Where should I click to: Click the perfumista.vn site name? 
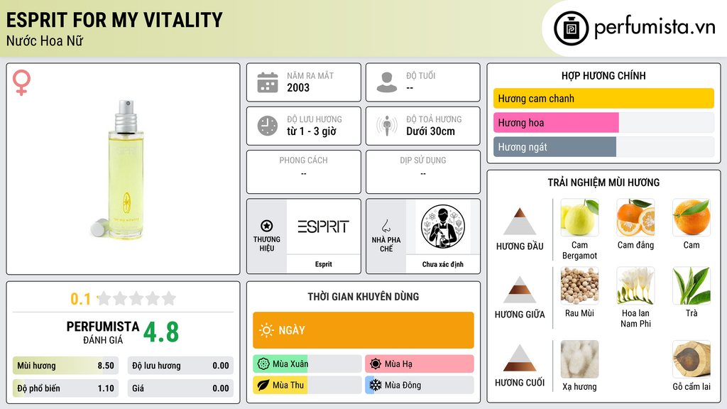click(x=655, y=27)
